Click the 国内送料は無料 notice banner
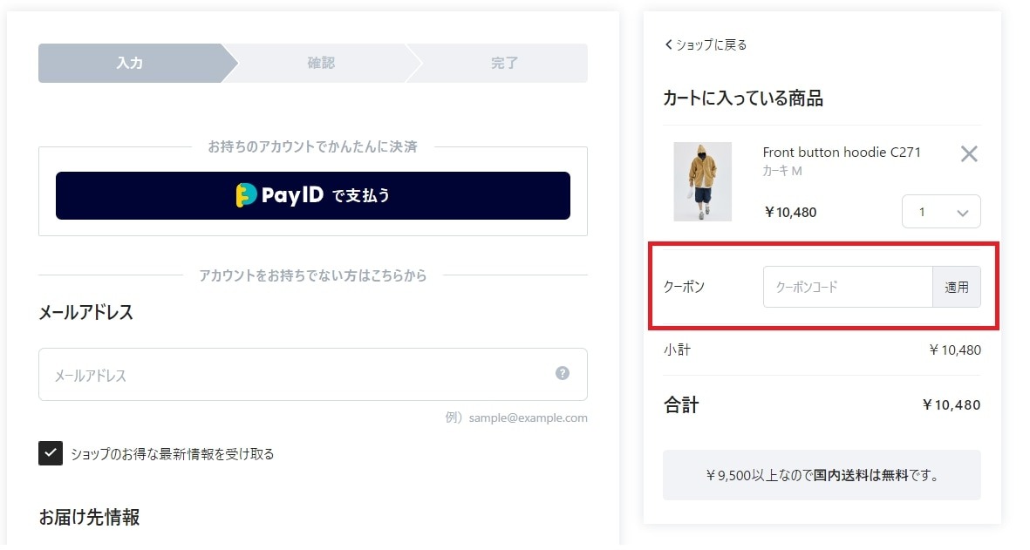The width and height of the screenshot is (1030, 550). click(822, 475)
